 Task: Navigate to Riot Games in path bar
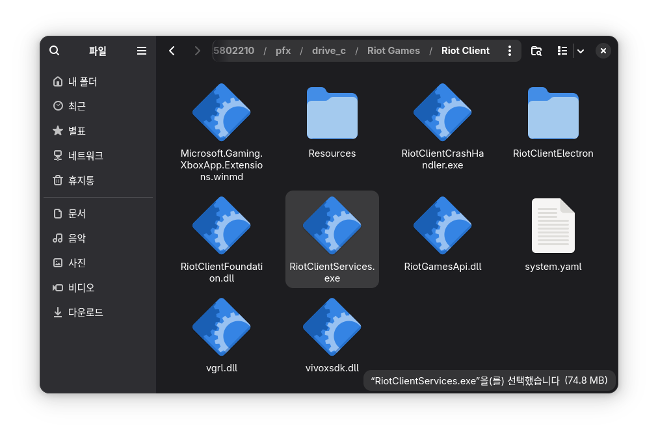[x=393, y=51]
